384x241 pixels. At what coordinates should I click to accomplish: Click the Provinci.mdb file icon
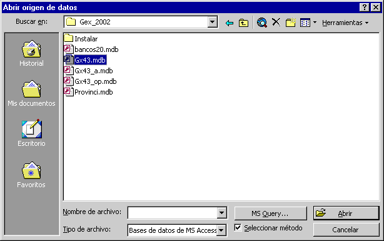69,92
